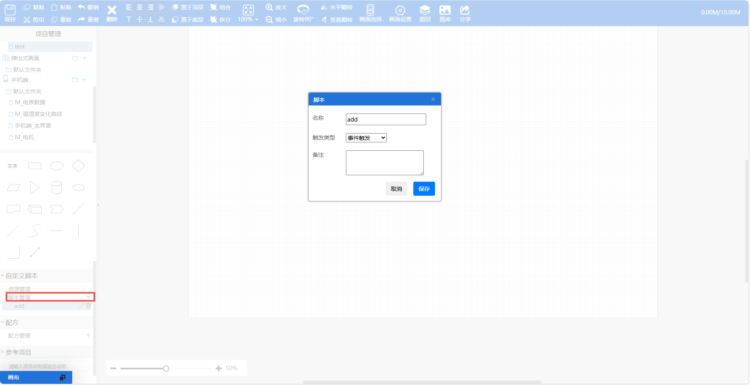
Task: Open the 手机端_主界面 page
Action: [x=33, y=126]
